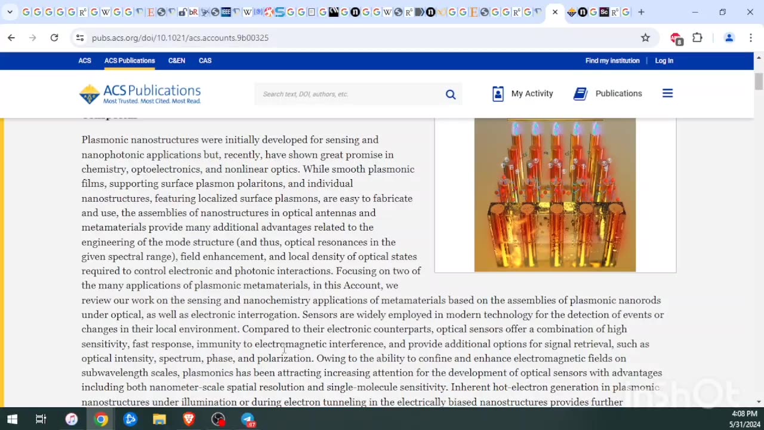Click the ACS Publications logo
The height and width of the screenshot is (430, 764).
pos(140,94)
